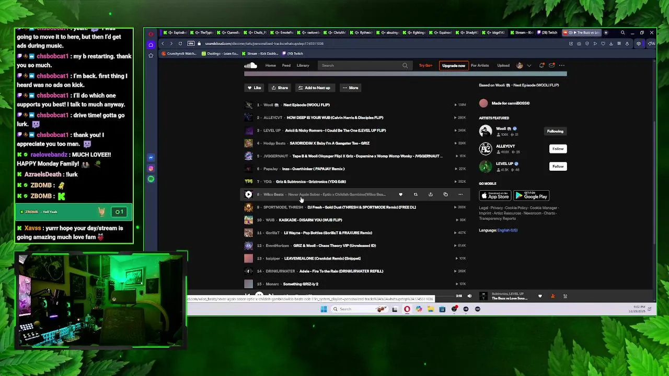Open a new browser tab with plus

pyautogui.click(x=606, y=32)
